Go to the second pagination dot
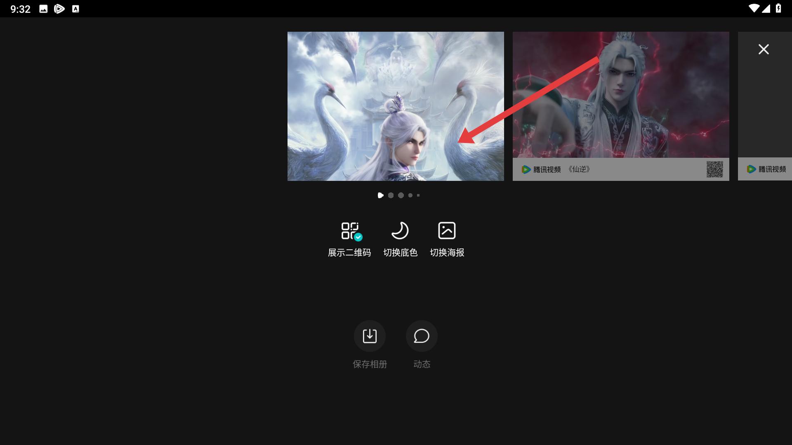The image size is (792, 445). coord(391,195)
